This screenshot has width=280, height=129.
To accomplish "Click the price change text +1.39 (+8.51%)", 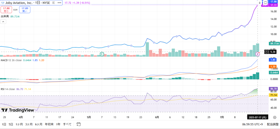I will click(81, 3).
